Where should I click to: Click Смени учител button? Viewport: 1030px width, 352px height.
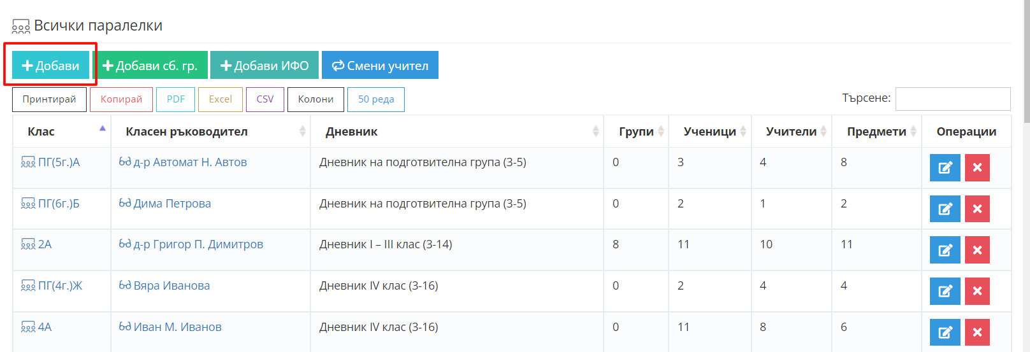point(380,66)
